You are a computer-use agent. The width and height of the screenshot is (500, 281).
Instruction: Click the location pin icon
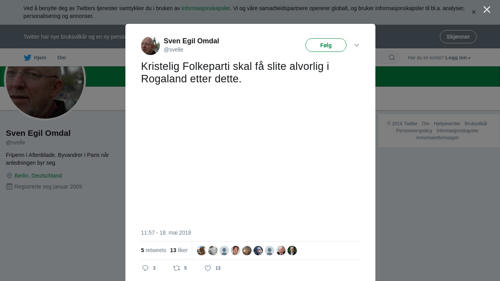9,176
